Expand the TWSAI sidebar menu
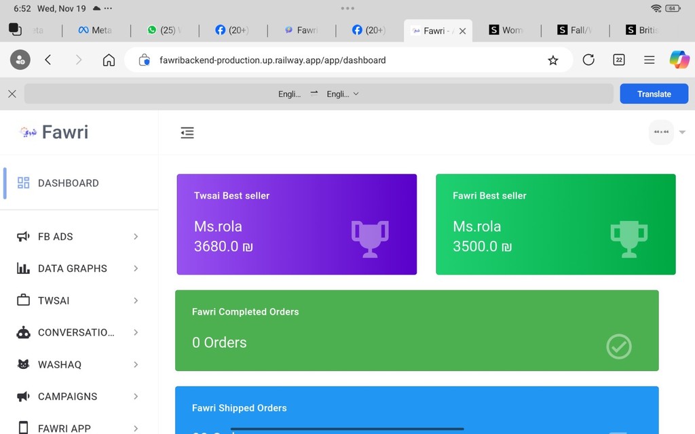The width and height of the screenshot is (695, 434). (x=78, y=300)
